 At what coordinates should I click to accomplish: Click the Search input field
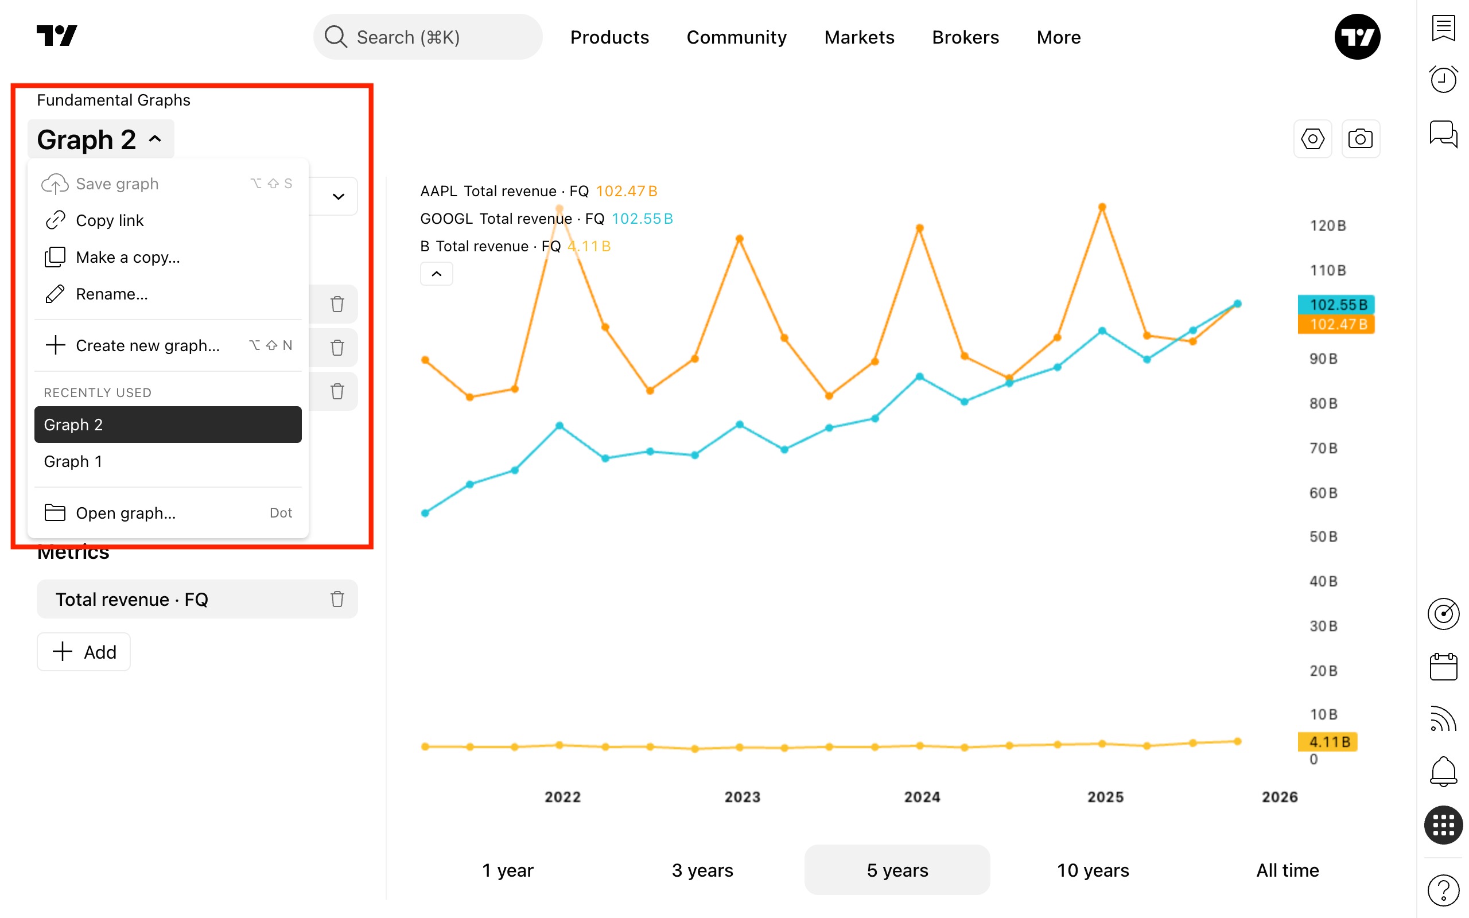coord(428,37)
